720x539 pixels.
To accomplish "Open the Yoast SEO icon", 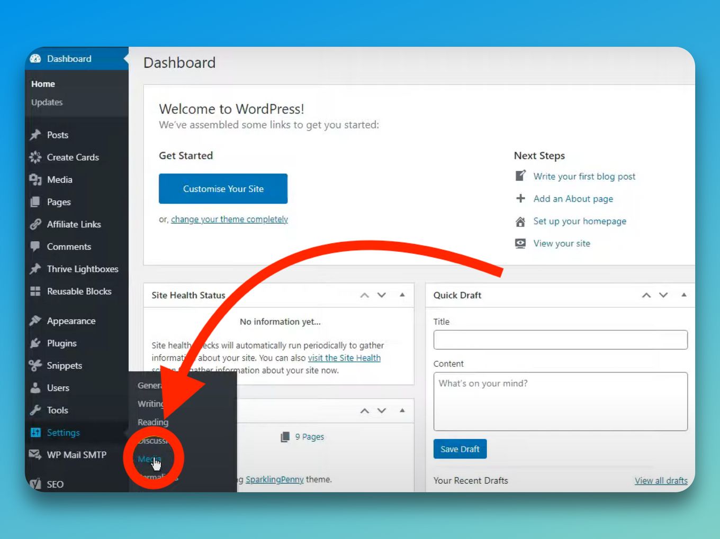I will pos(35,484).
